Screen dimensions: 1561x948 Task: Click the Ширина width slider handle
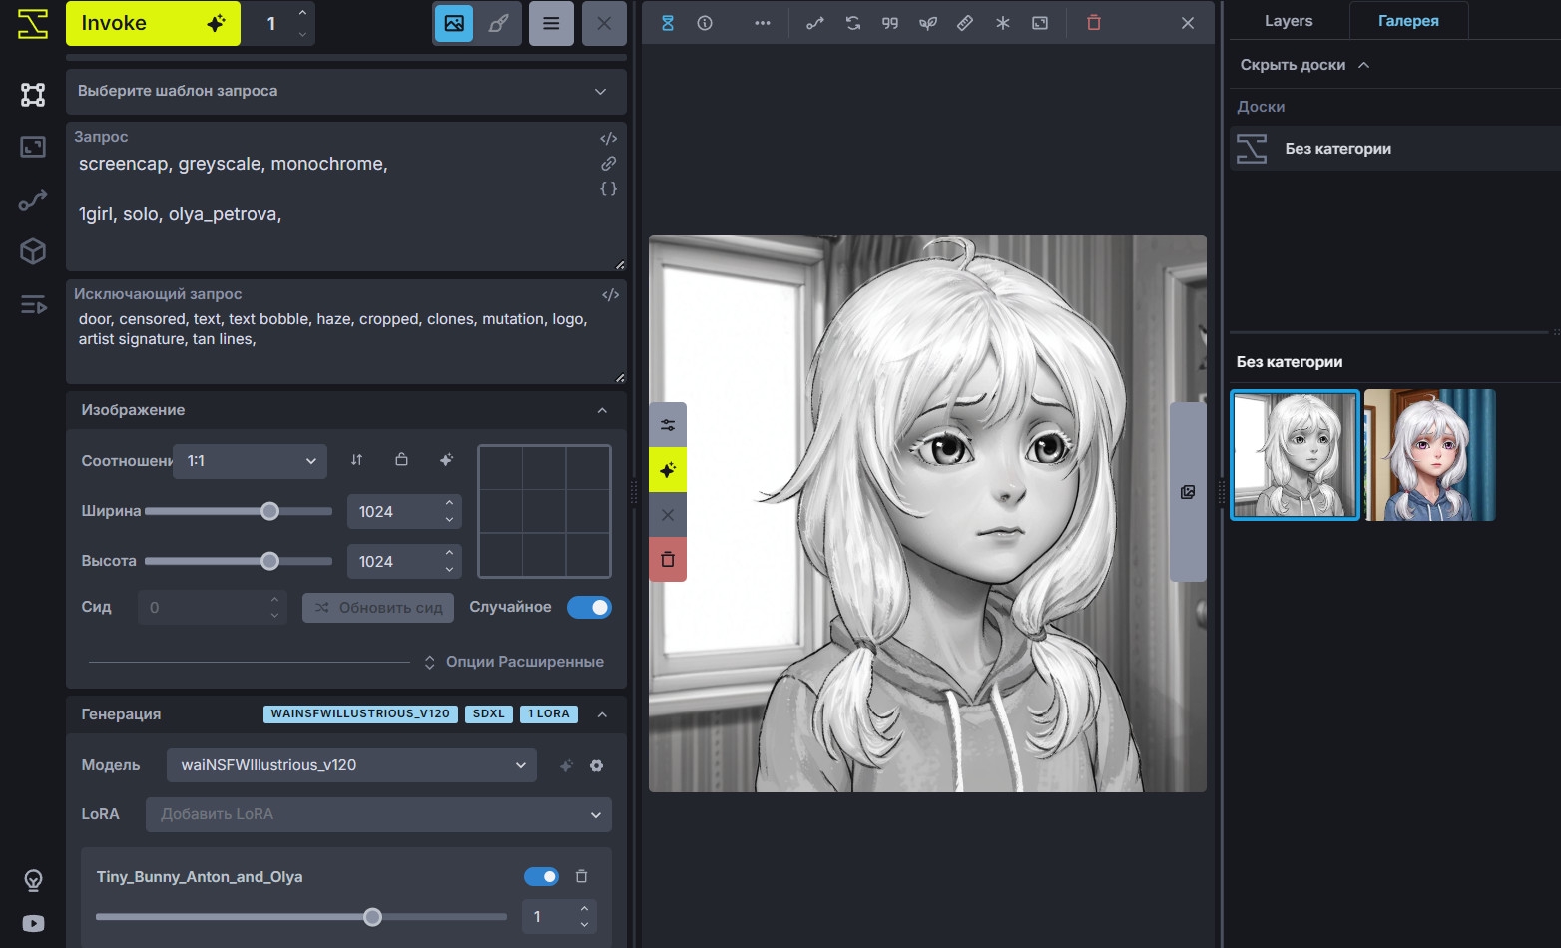tap(269, 511)
